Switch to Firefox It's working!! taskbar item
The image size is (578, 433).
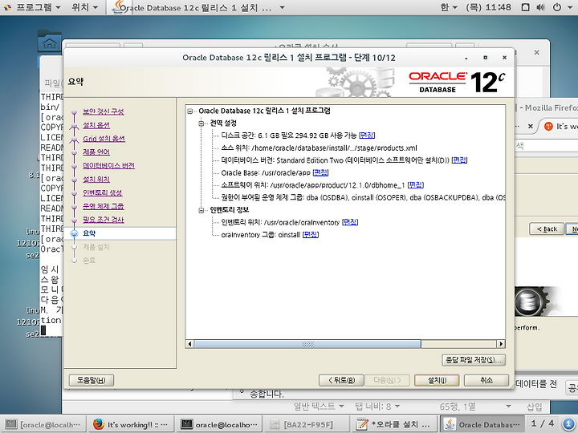click(x=131, y=424)
